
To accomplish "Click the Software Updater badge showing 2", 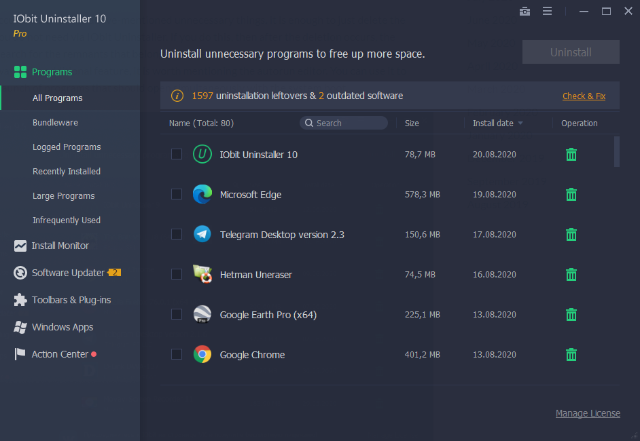I will (x=114, y=272).
